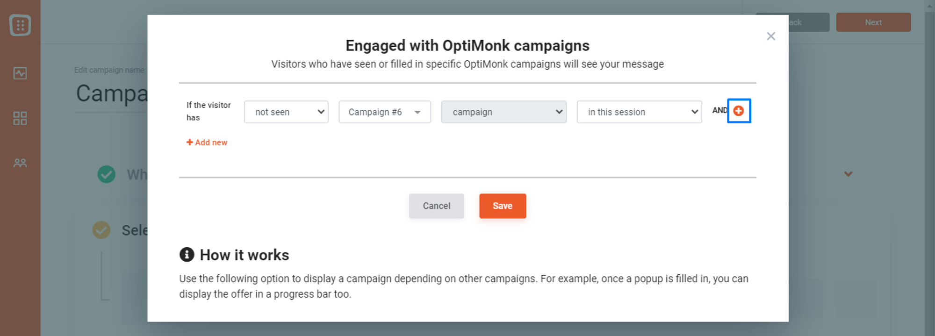The image size is (935, 336).
Task: Open the OptiMonk logo home icon
Action: [x=20, y=25]
